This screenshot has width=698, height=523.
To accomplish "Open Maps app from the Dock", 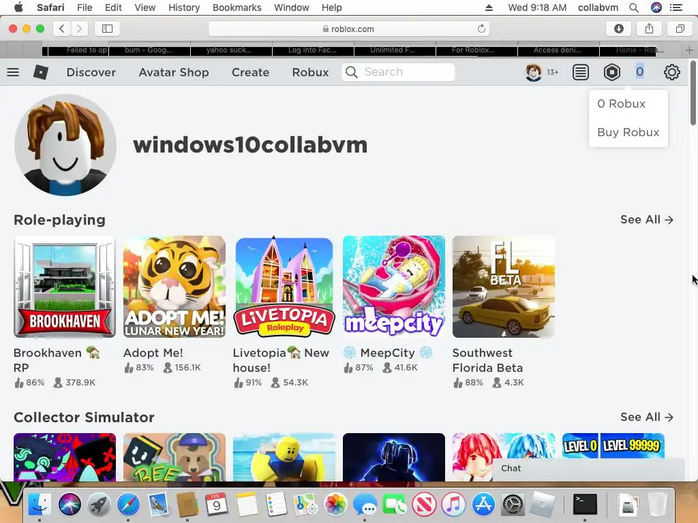I will click(x=305, y=505).
